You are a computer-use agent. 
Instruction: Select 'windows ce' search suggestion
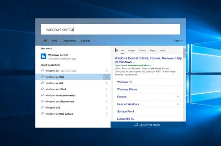pos(73,71)
